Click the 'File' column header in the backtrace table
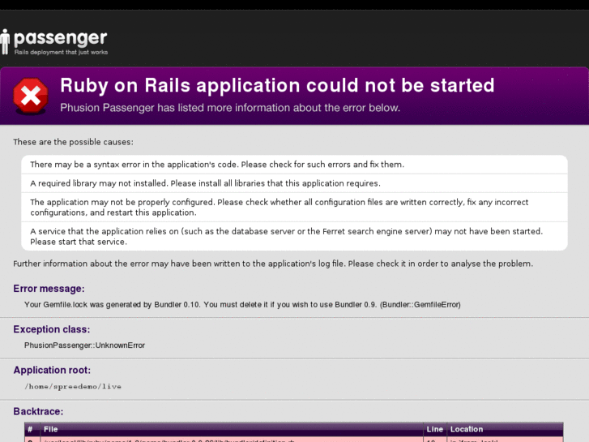This screenshot has height=442, width=589. coord(51,429)
